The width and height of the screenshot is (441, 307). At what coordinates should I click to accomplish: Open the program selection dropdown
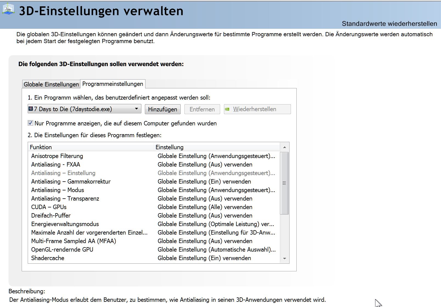(x=85, y=109)
